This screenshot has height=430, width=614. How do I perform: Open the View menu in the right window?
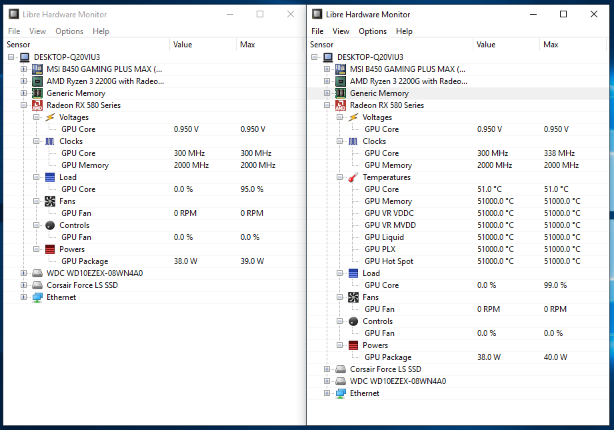coord(341,31)
